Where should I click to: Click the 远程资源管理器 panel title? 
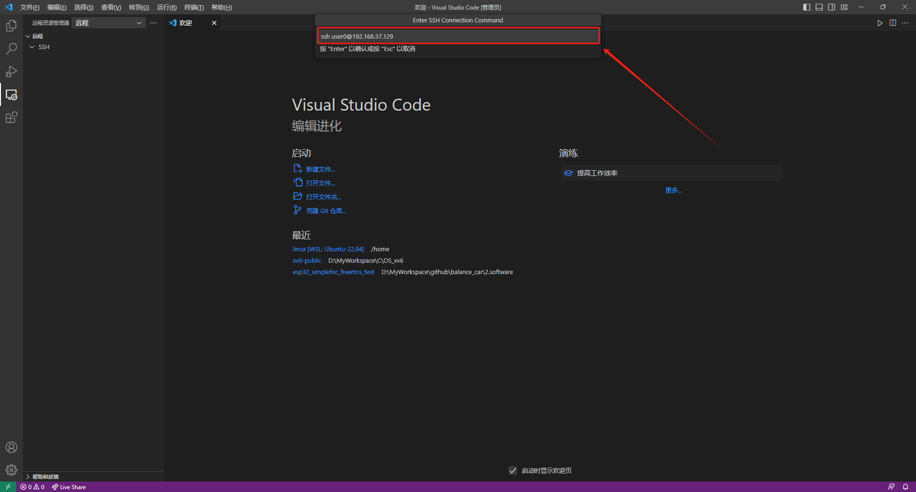pyautogui.click(x=51, y=23)
